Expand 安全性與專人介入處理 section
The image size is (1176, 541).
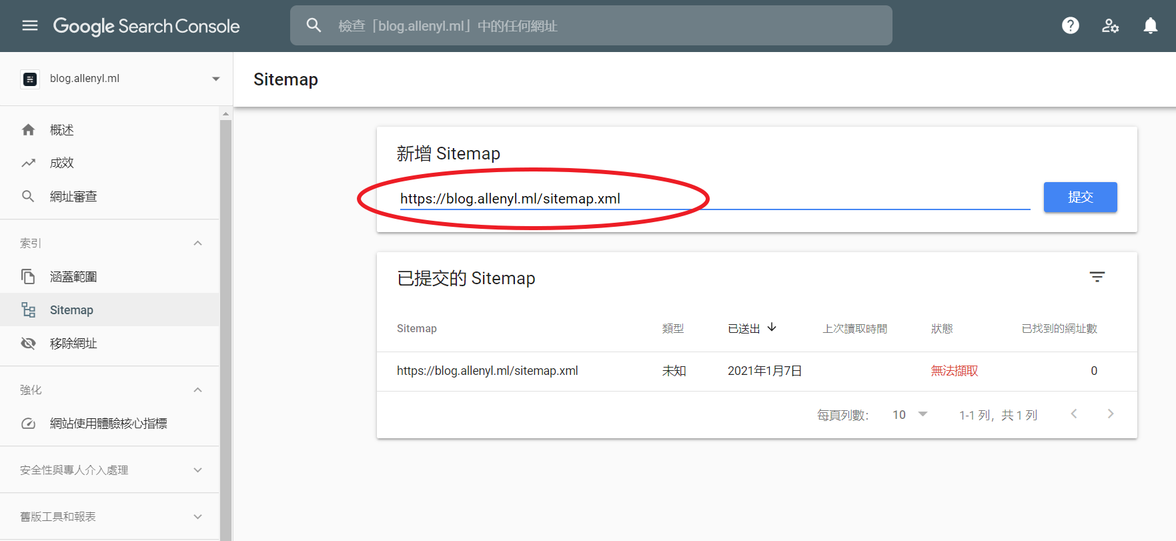(x=197, y=470)
